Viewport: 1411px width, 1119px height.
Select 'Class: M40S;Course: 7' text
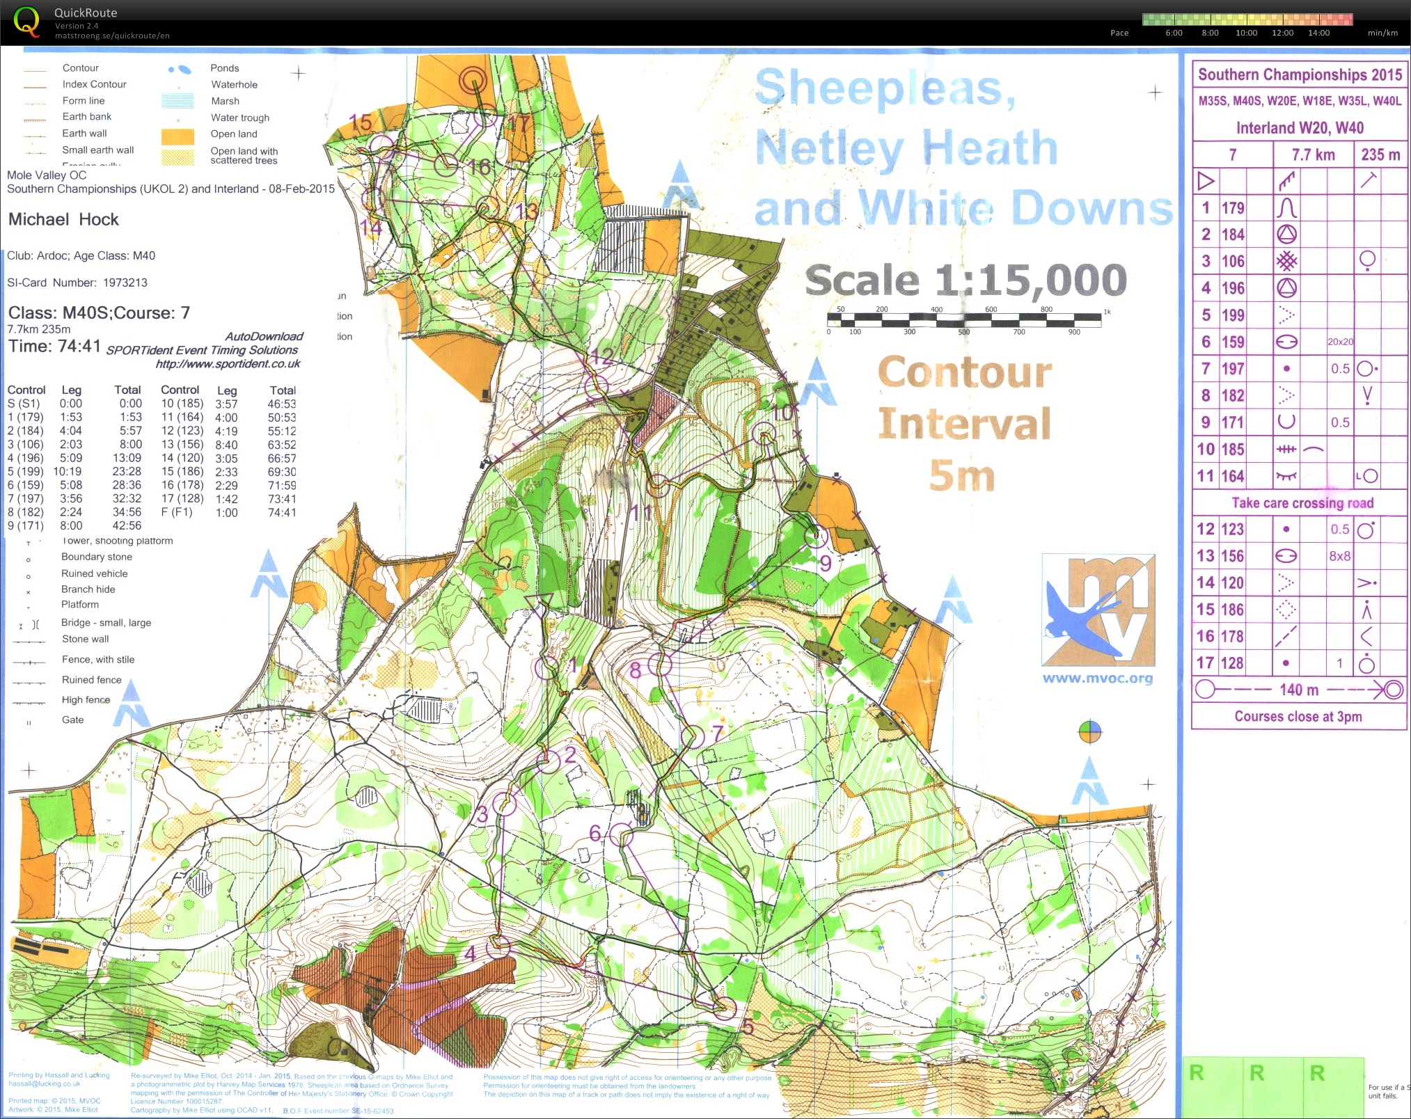coord(99,313)
